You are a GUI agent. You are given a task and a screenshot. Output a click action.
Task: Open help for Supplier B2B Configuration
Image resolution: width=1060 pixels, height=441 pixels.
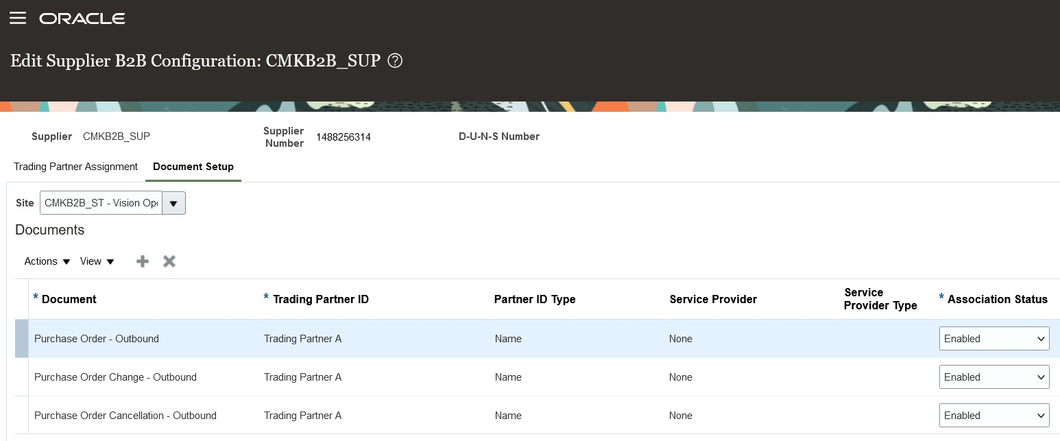(395, 60)
